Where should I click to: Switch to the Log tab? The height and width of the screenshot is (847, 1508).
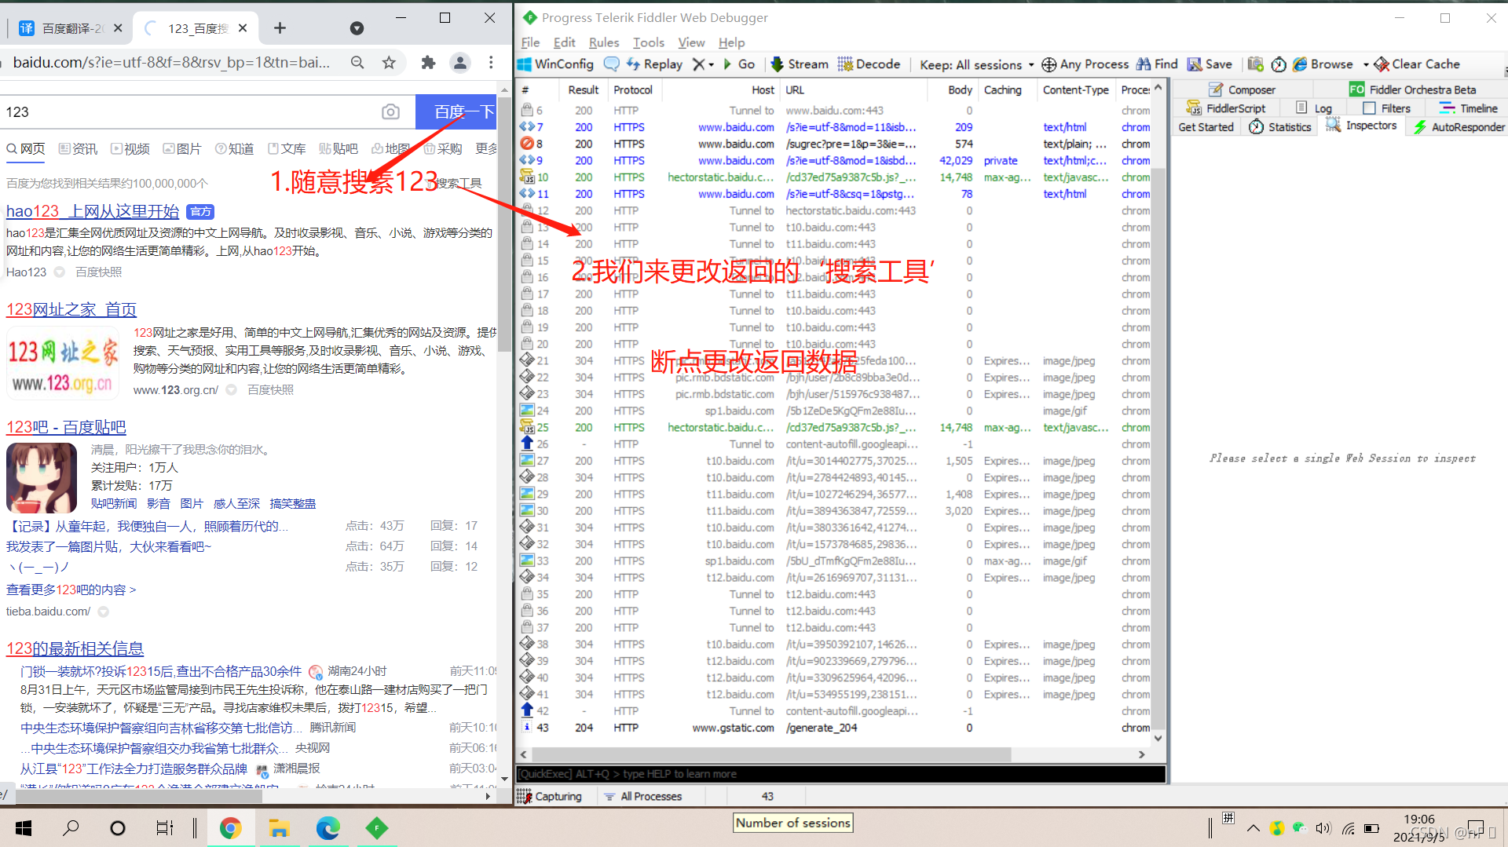pos(1314,108)
